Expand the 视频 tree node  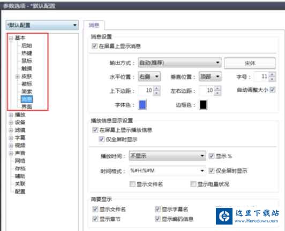point(11,145)
